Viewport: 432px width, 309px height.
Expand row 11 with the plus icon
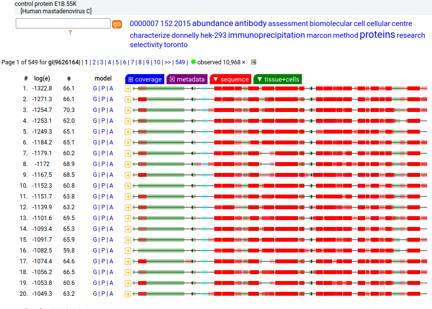(x=128, y=197)
